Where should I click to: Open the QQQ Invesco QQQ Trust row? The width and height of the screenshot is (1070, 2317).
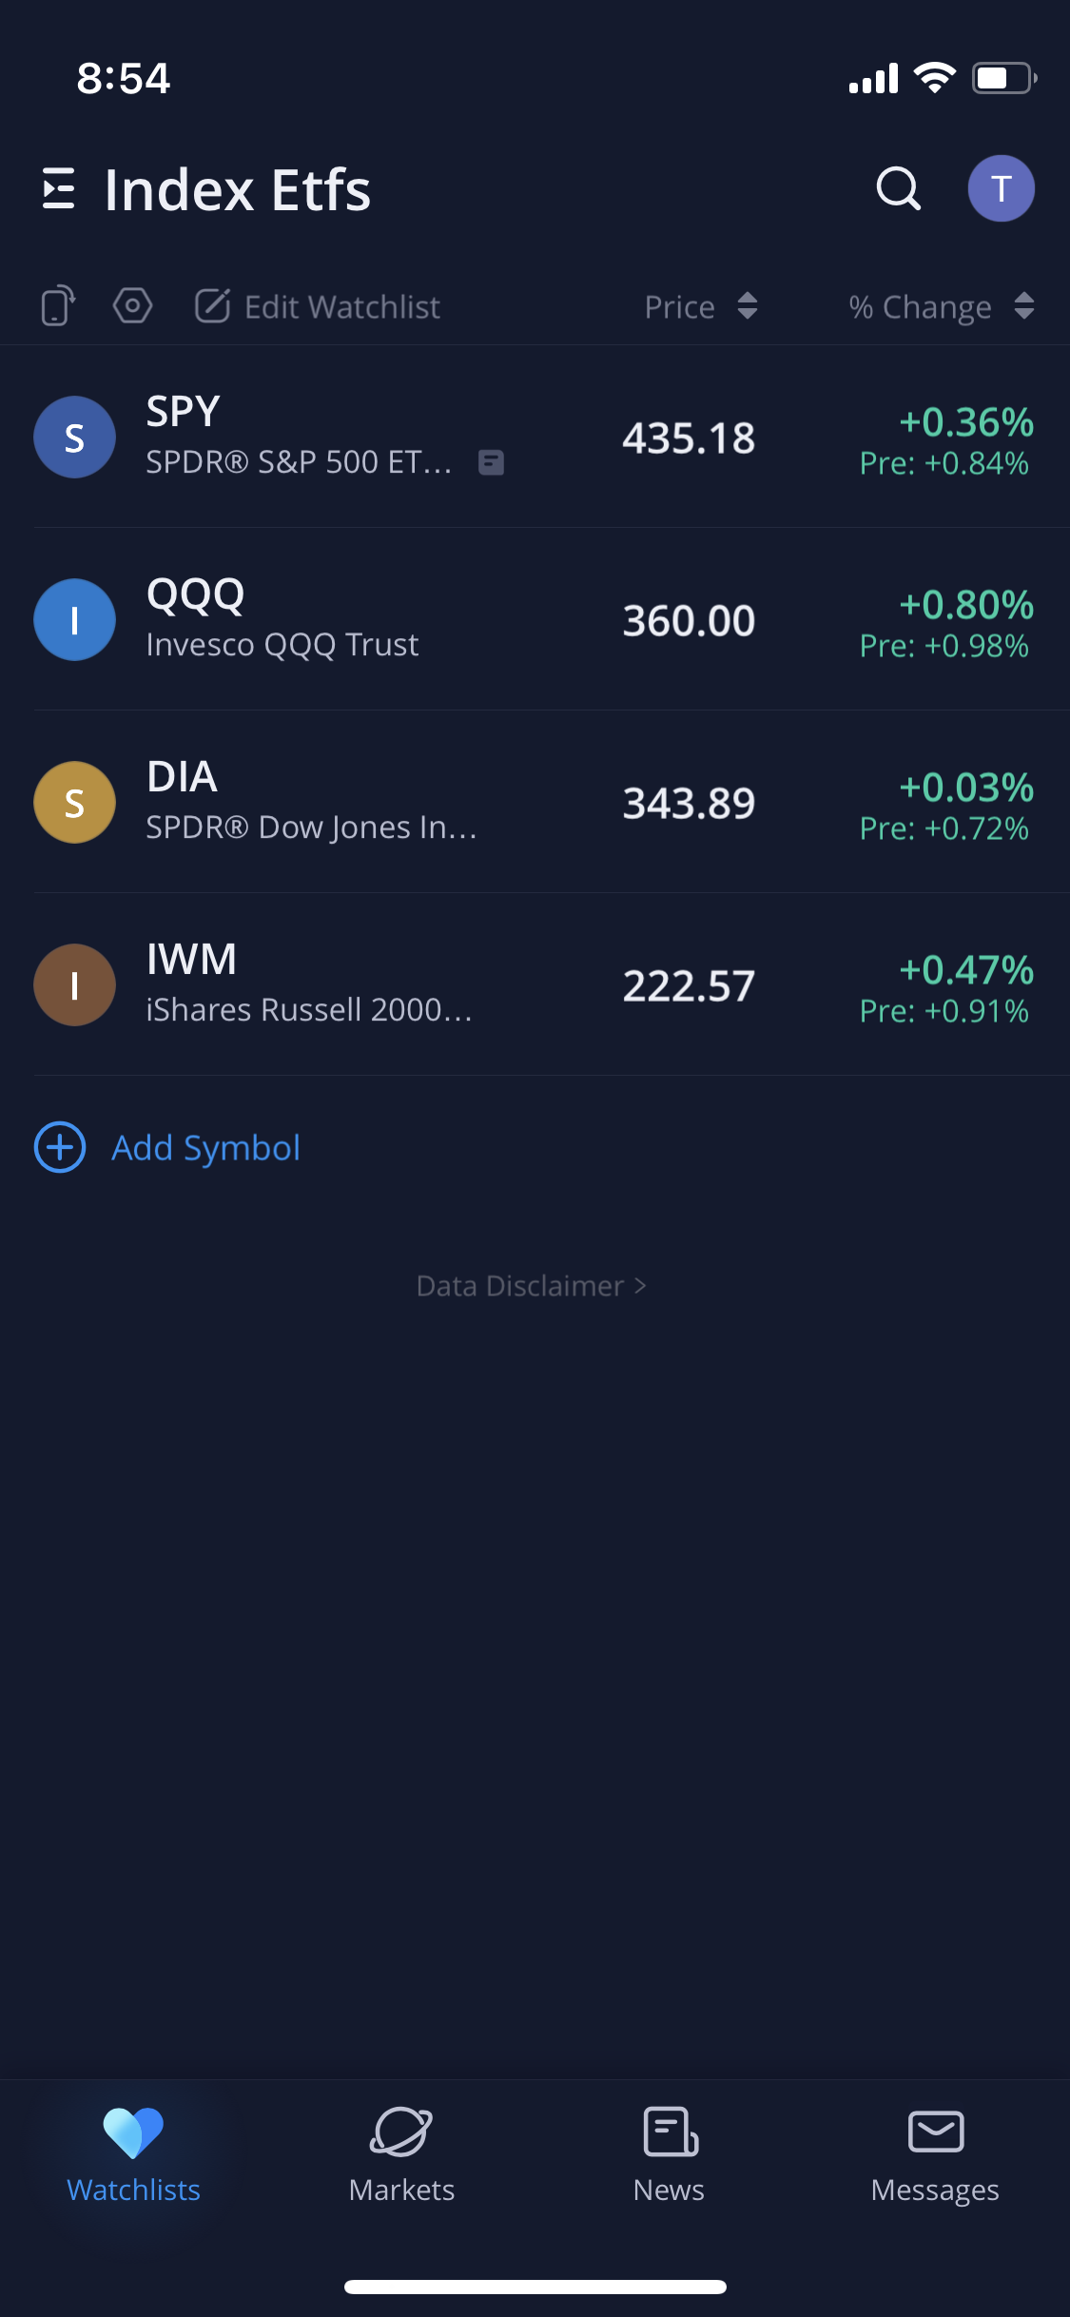tap(380, 619)
